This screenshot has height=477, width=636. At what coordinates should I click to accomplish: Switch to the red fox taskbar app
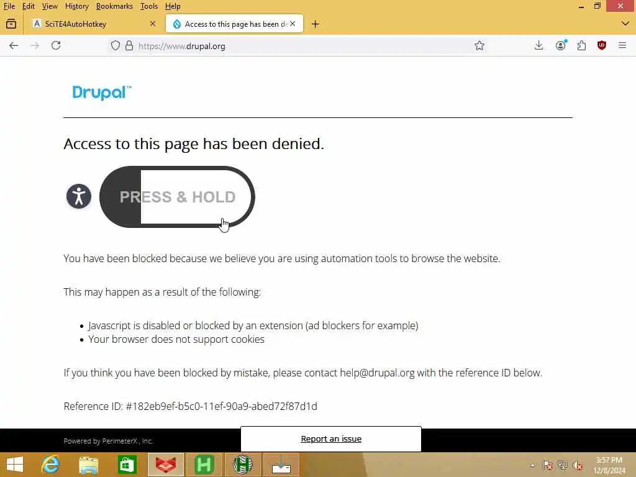165,465
